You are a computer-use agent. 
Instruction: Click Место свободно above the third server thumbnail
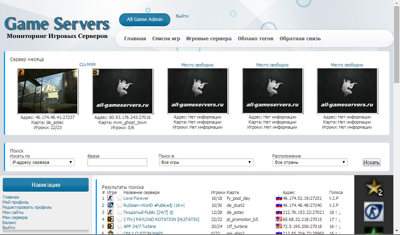click(197, 65)
